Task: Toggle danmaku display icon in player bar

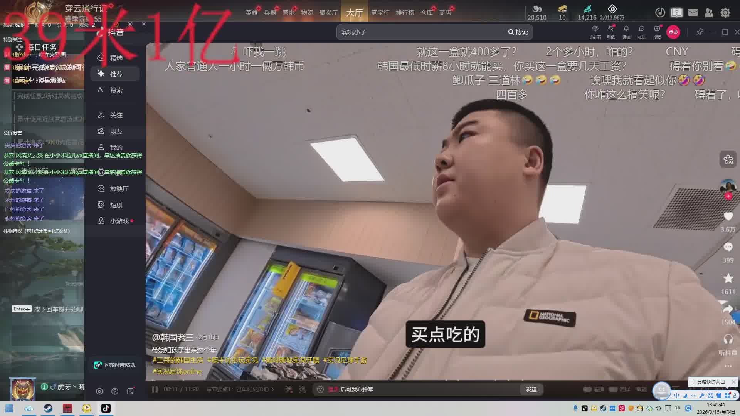Action: 289,389
